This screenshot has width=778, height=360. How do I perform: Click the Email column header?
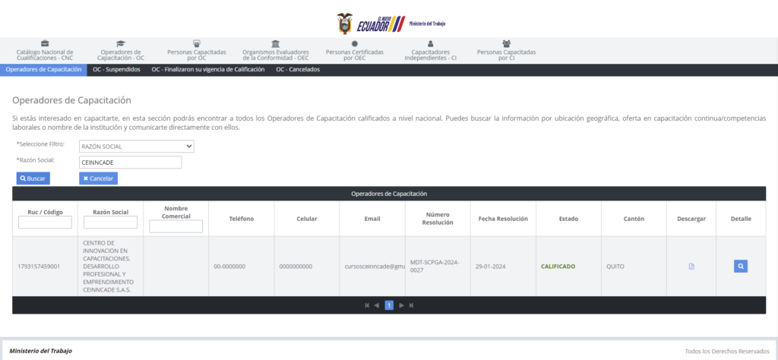pyautogui.click(x=372, y=219)
